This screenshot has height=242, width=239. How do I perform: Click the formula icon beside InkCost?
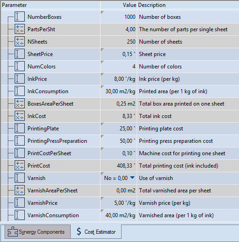point(20,116)
